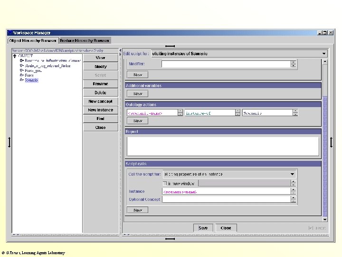
Task: Click the Instance <scenario-name> field
Action: click(x=227, y=191)
